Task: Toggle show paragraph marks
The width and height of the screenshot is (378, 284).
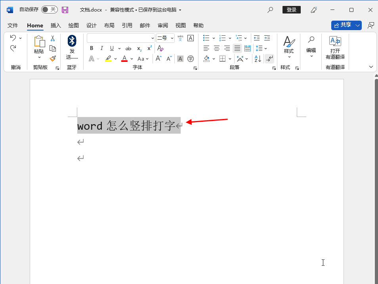Action: click(269, 59)
